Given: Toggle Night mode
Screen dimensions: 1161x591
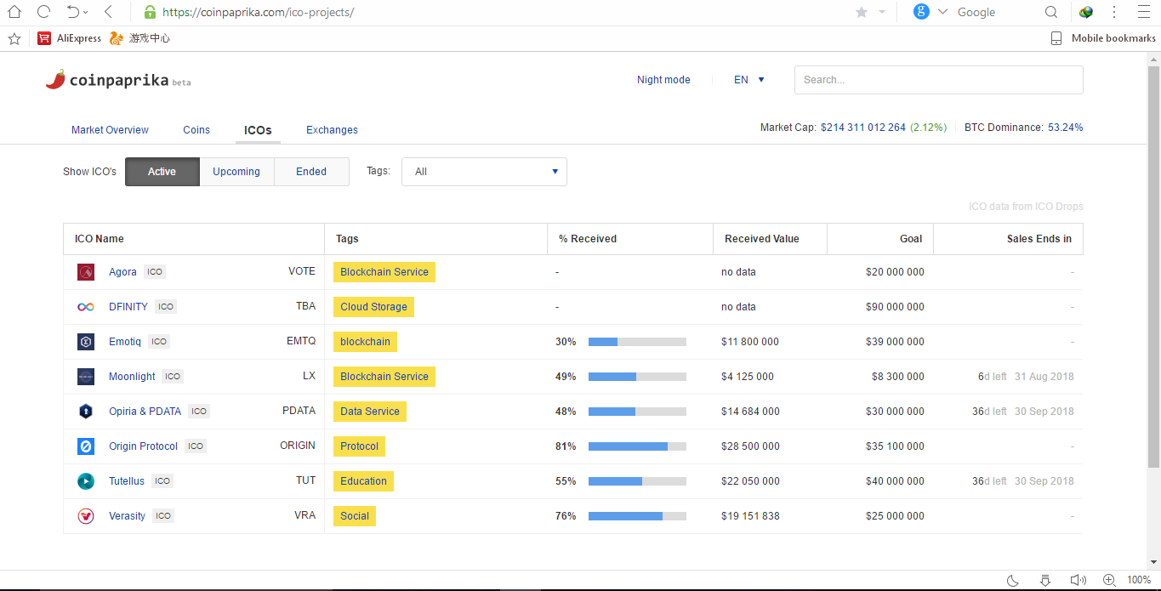Looking at the screenshot, I should coord(663,80).
